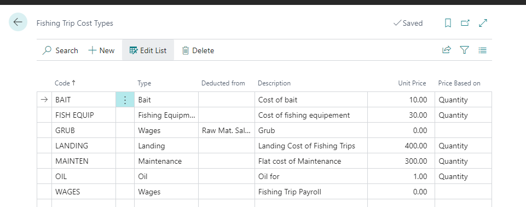526x207 pixels.
Task: Click Search in the action bar
Action: pos(60,50)
